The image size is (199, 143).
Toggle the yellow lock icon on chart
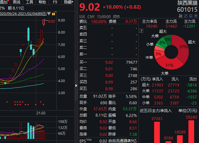53,14
